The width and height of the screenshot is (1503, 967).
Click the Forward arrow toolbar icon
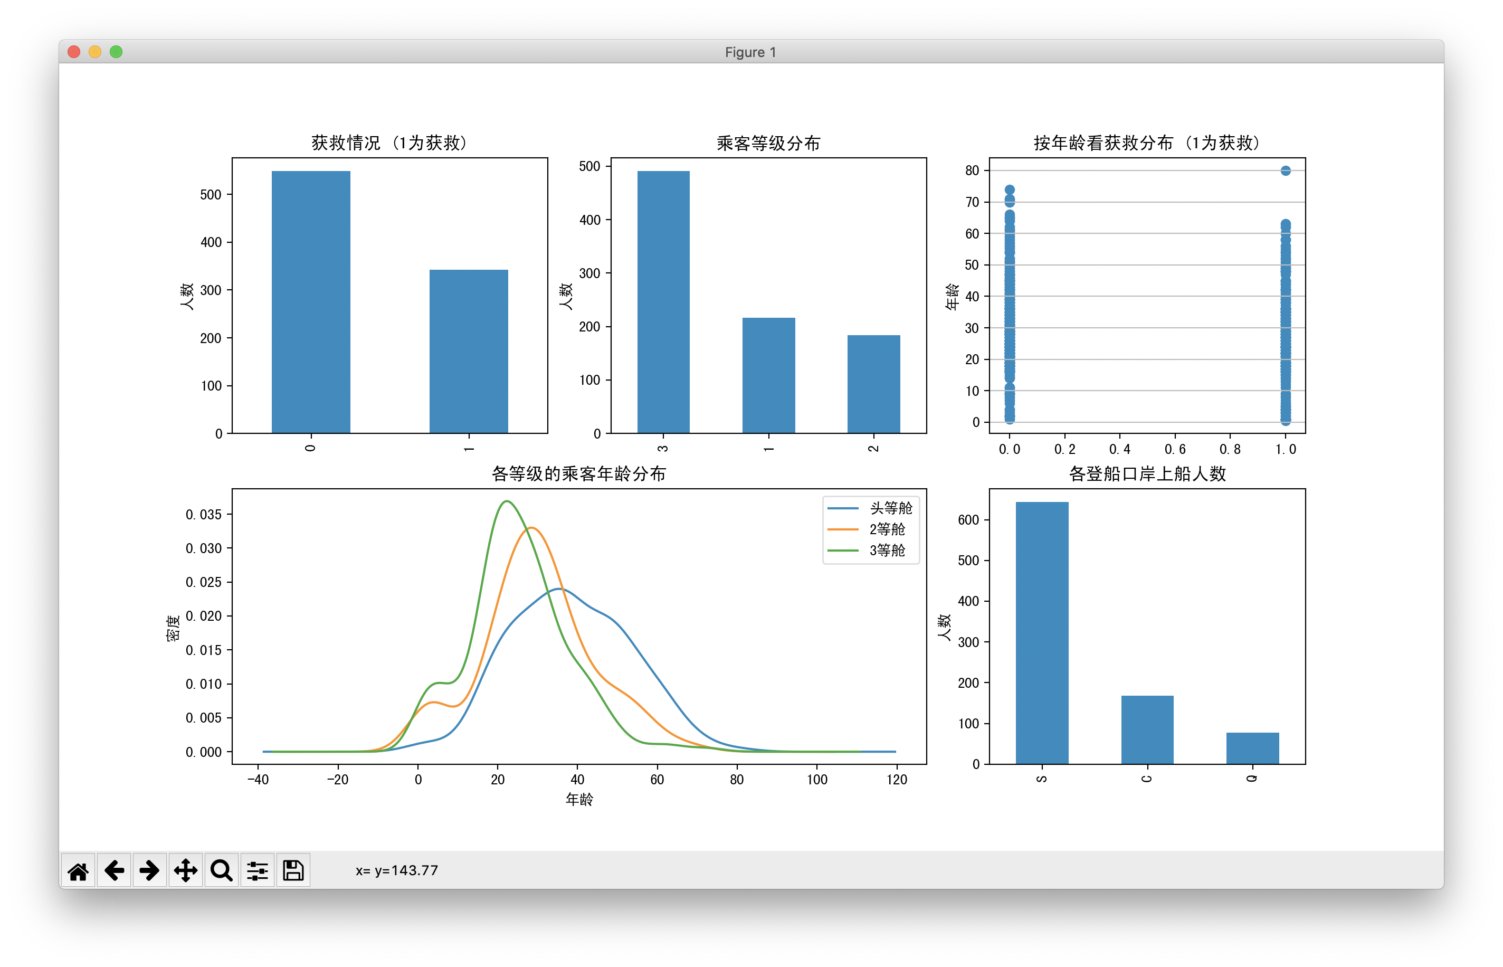point(149,870)
